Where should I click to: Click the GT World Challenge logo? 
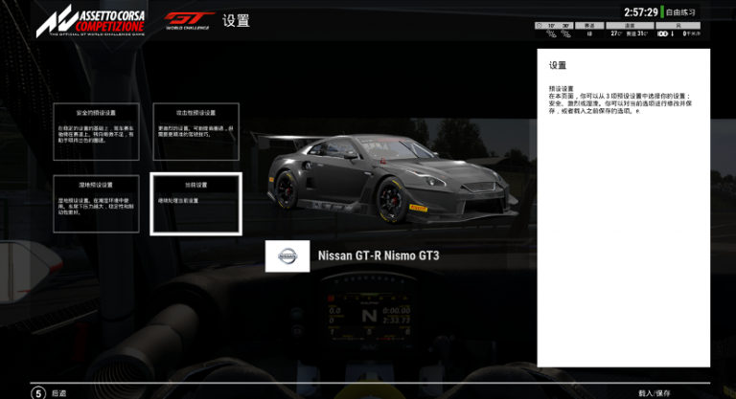click(188, 21)
